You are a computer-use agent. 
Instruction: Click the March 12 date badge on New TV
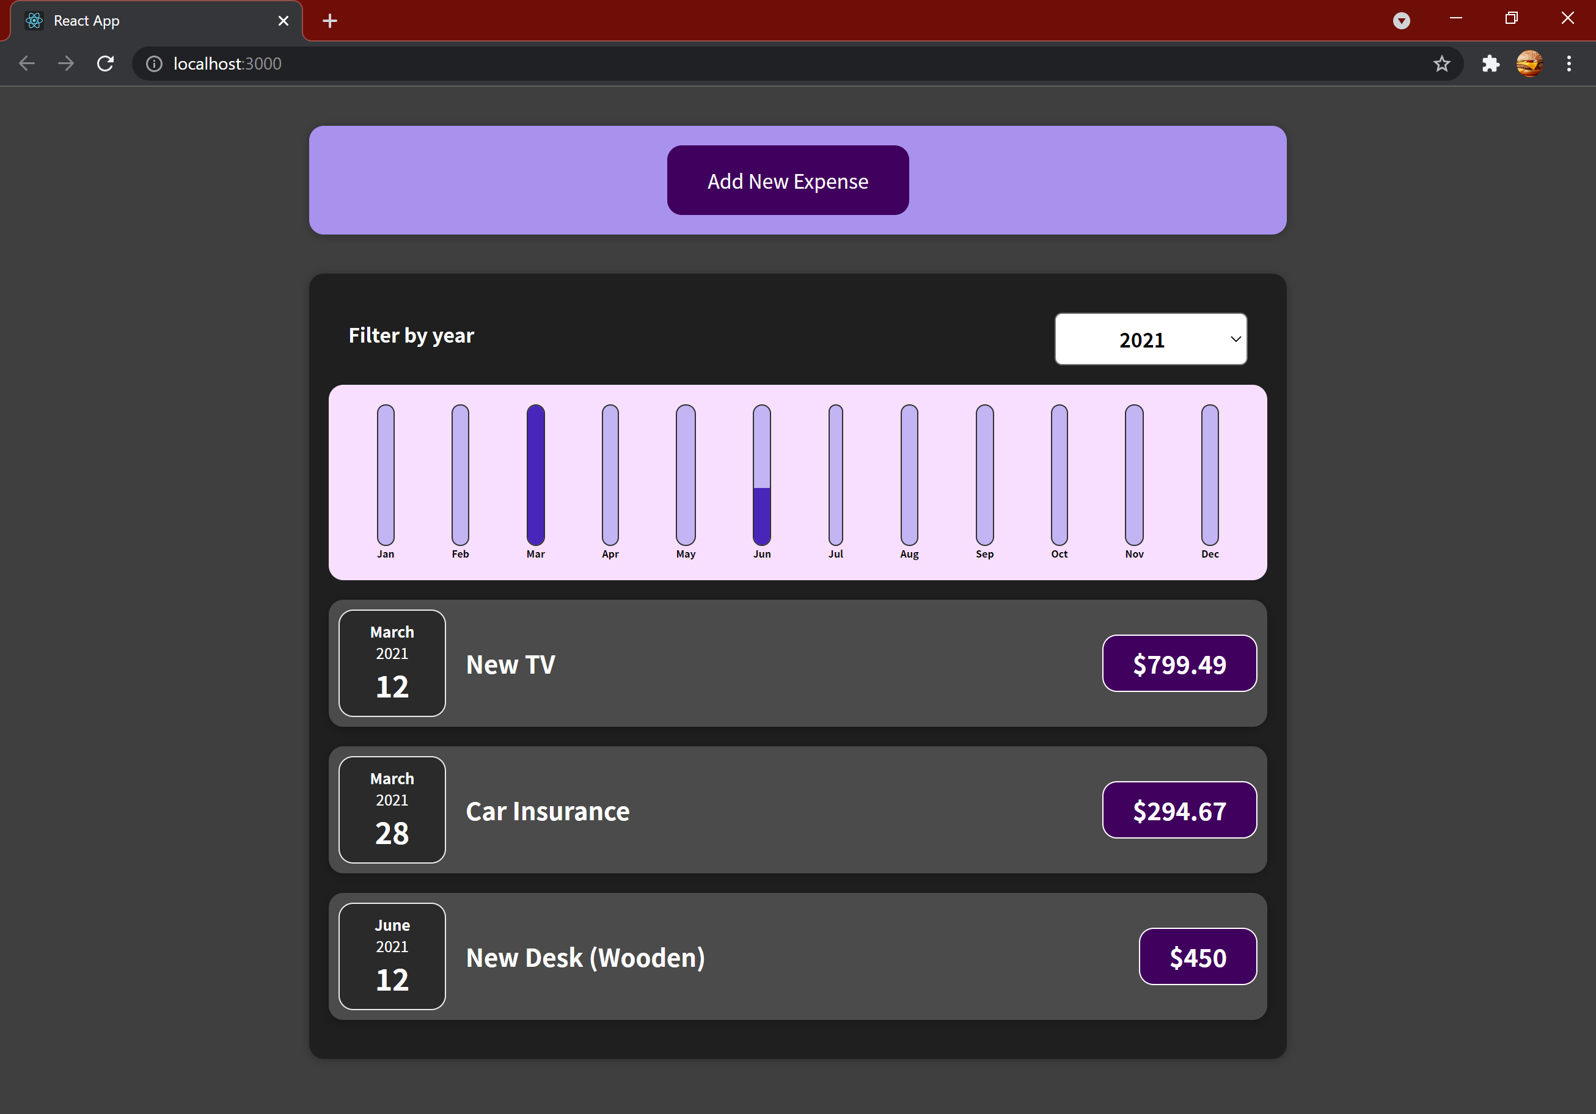[x=391, y=663]
